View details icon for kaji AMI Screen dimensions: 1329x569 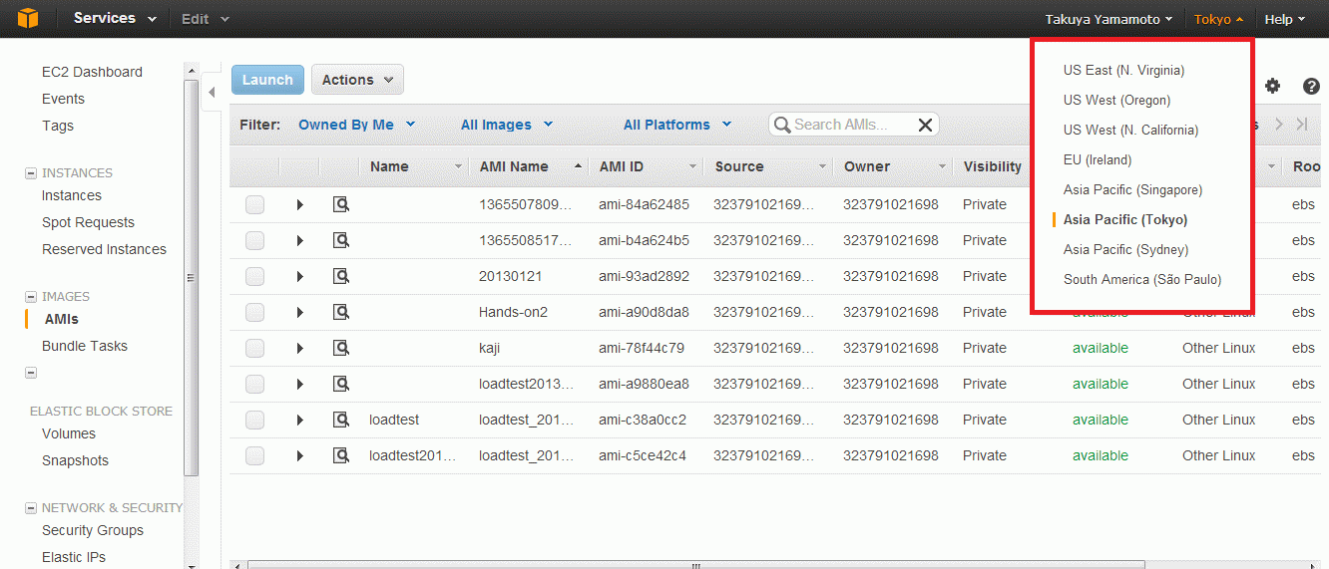pos(341,348)
